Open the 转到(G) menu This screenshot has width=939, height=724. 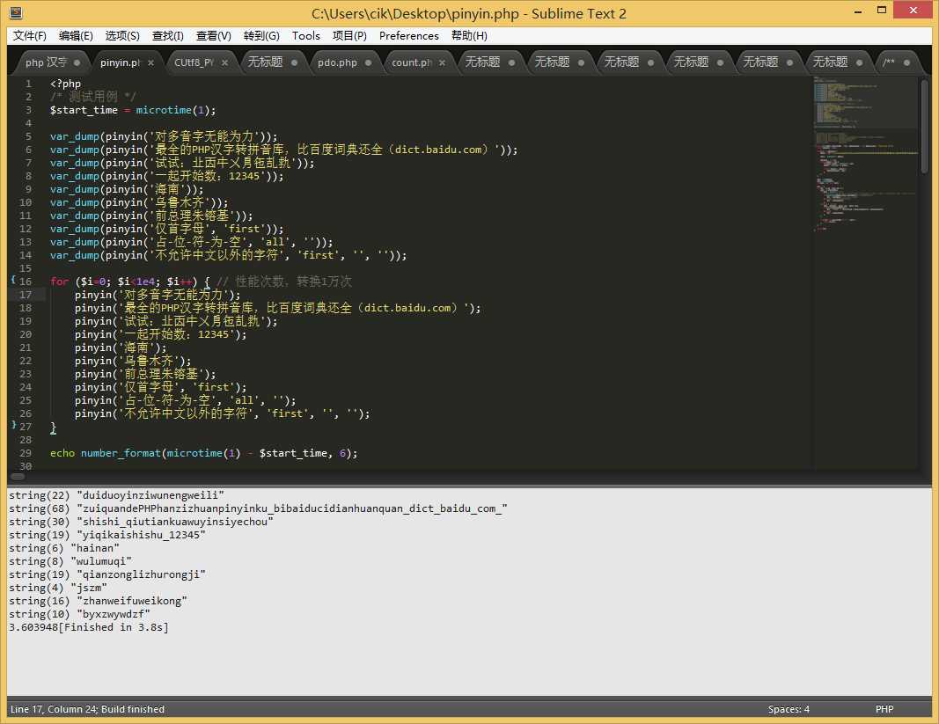(261, 36)
